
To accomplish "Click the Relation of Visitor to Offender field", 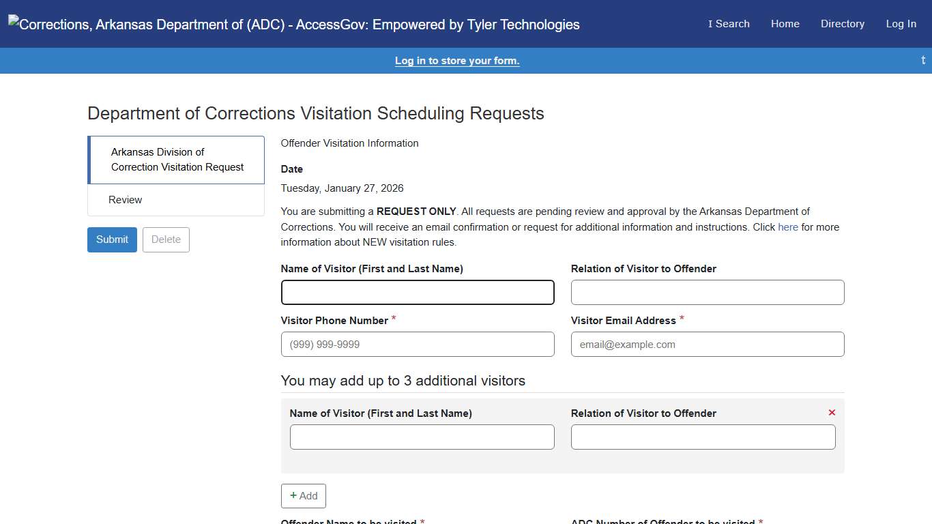I will click(x=708, y=292).
